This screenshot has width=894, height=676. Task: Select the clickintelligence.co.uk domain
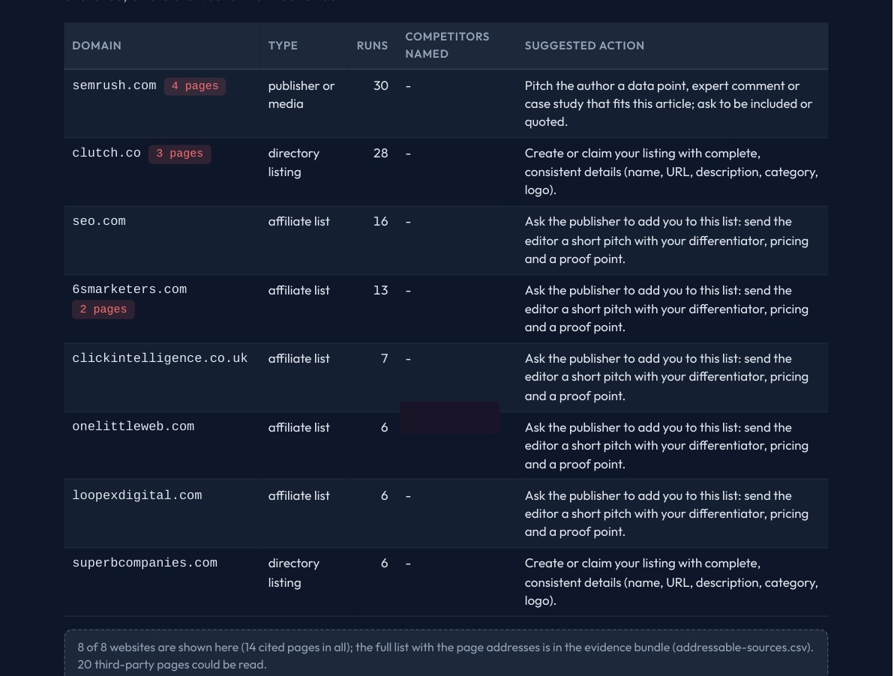click(160, 358)
